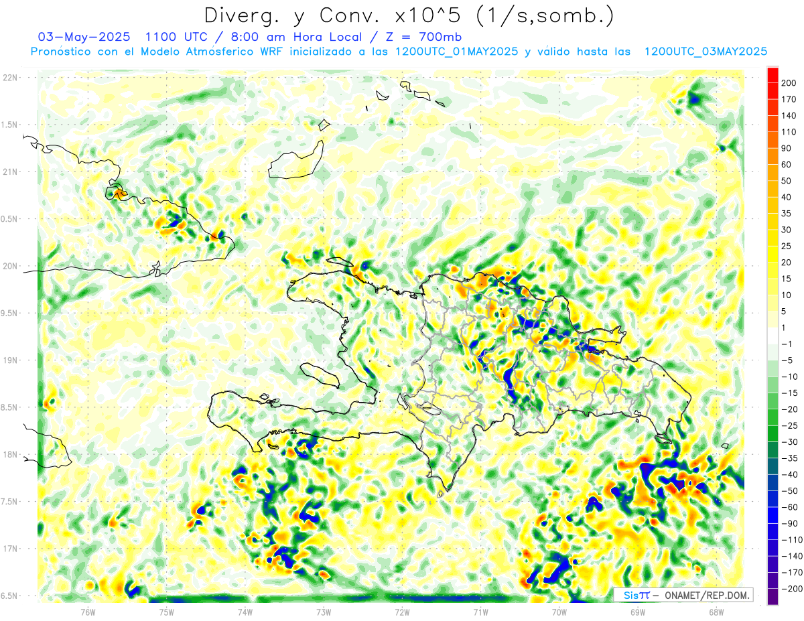Click the '76W' longitude label
The image size is (804, 621).
point(88,612)
